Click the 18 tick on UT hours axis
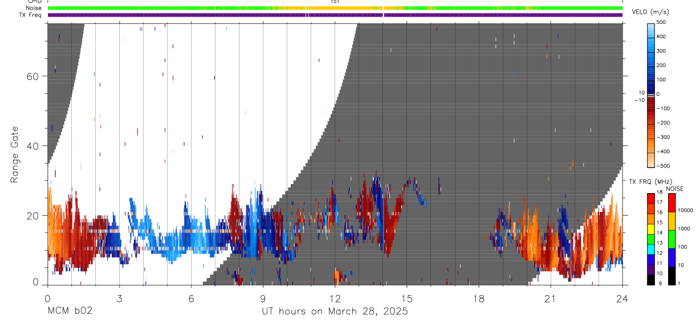This screenshot has height=323, width=700. pyautogui.click(x=479, y=298)
